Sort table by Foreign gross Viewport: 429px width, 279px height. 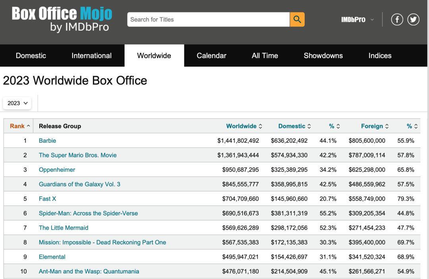point(375,126)
